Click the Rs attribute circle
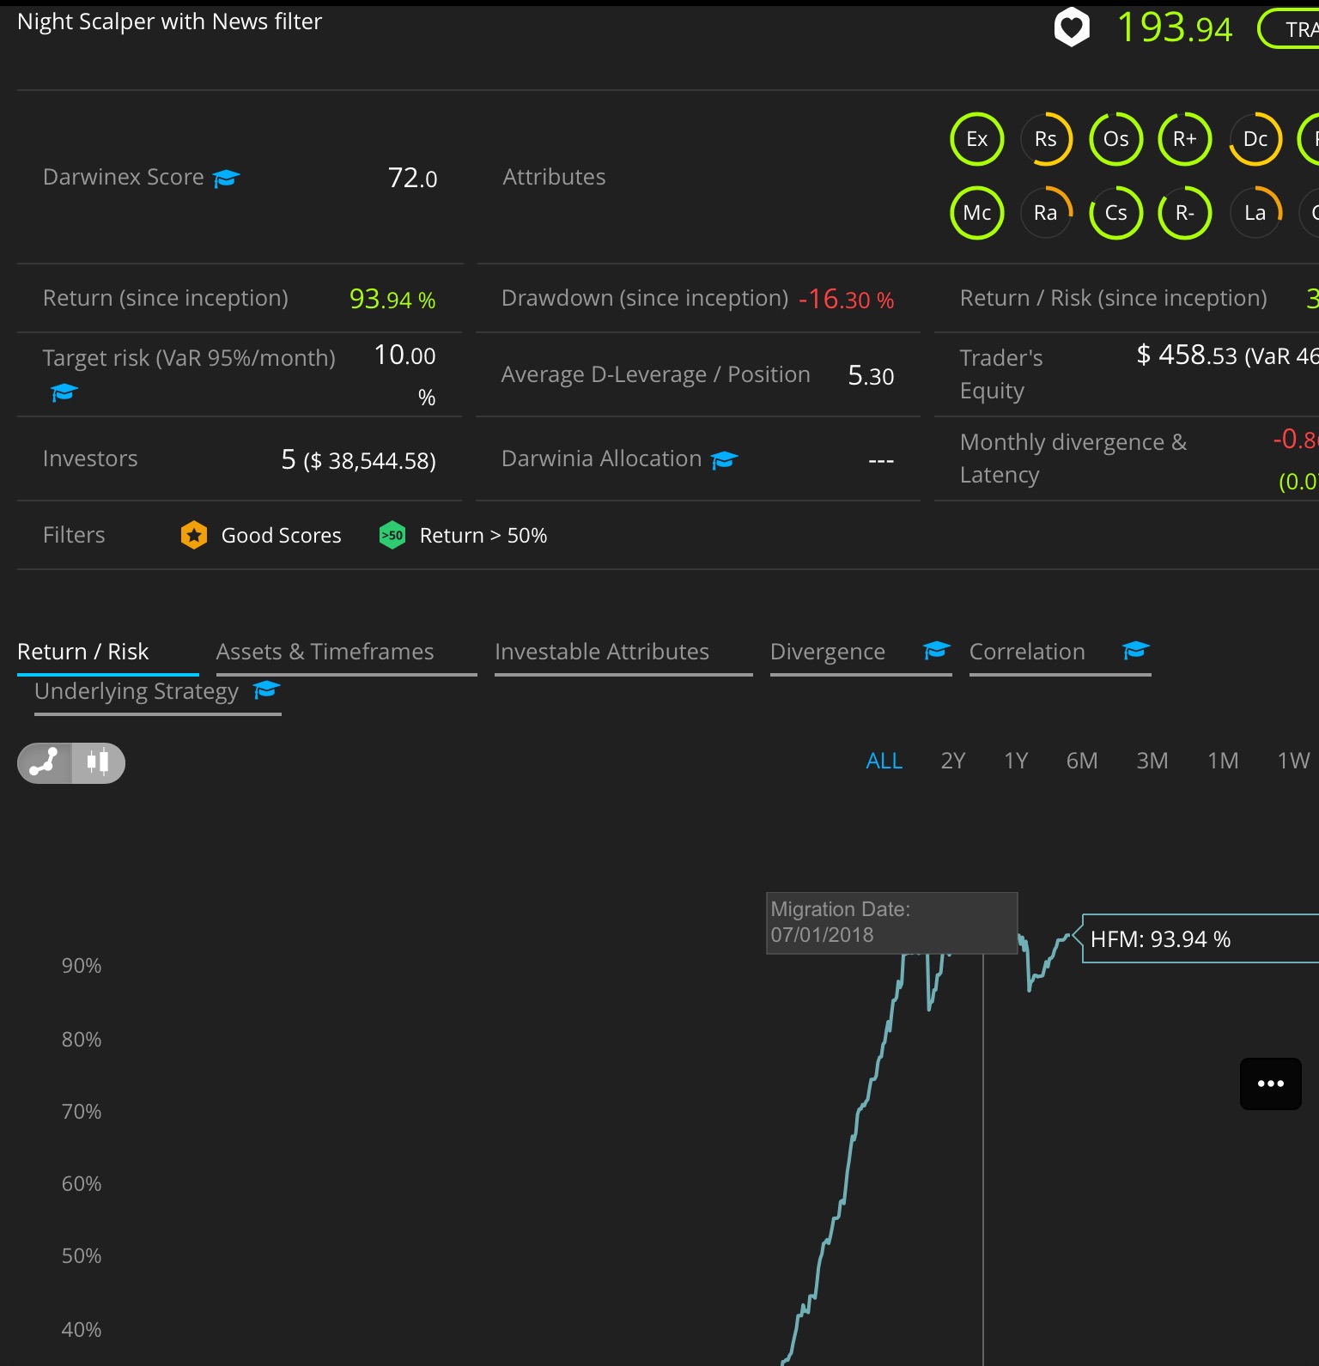This screenshot has height=1366, width=1319. pos(1046,139)
